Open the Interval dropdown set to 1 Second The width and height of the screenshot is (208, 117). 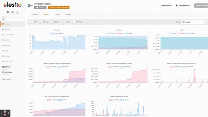coord(194,22)
